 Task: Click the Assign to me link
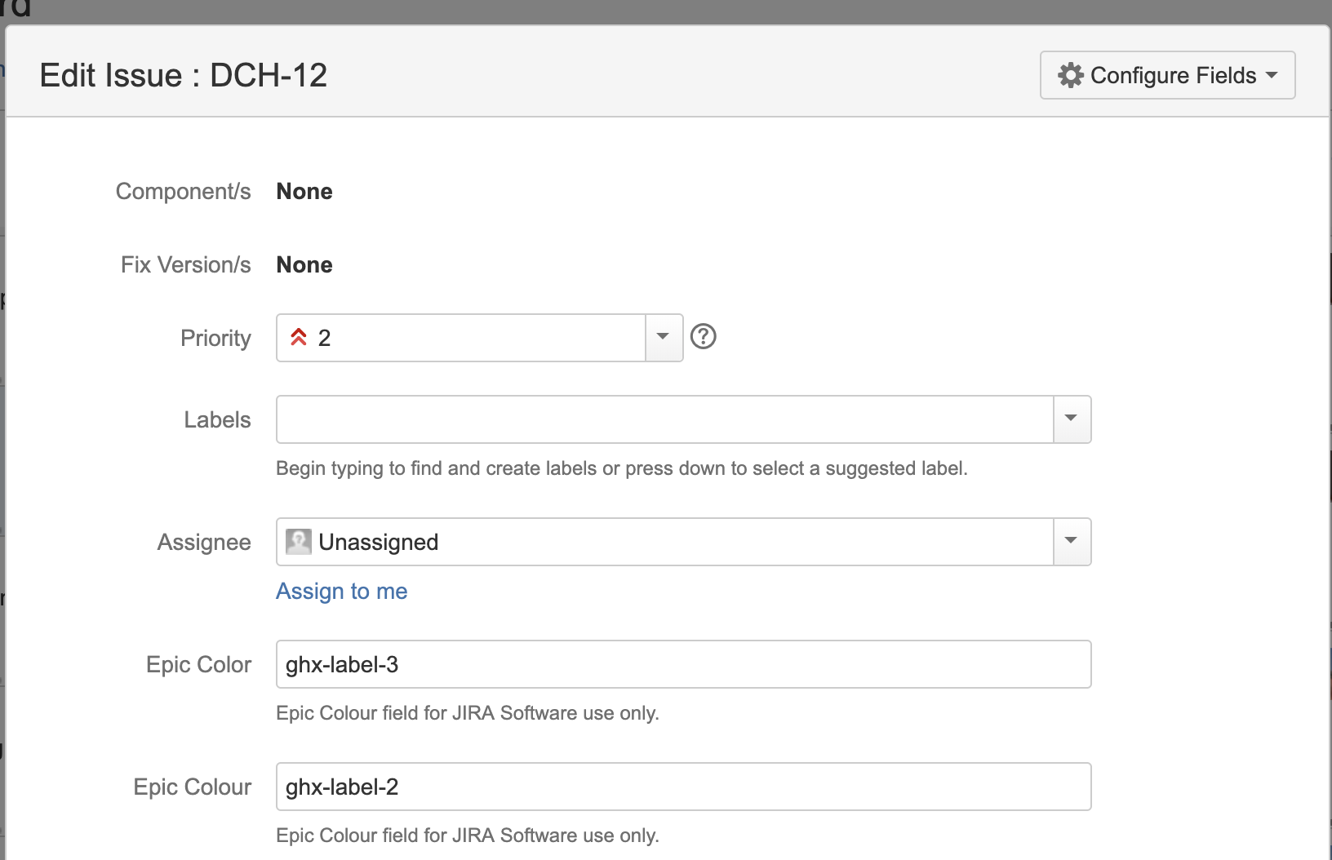[x=341, y=591]
